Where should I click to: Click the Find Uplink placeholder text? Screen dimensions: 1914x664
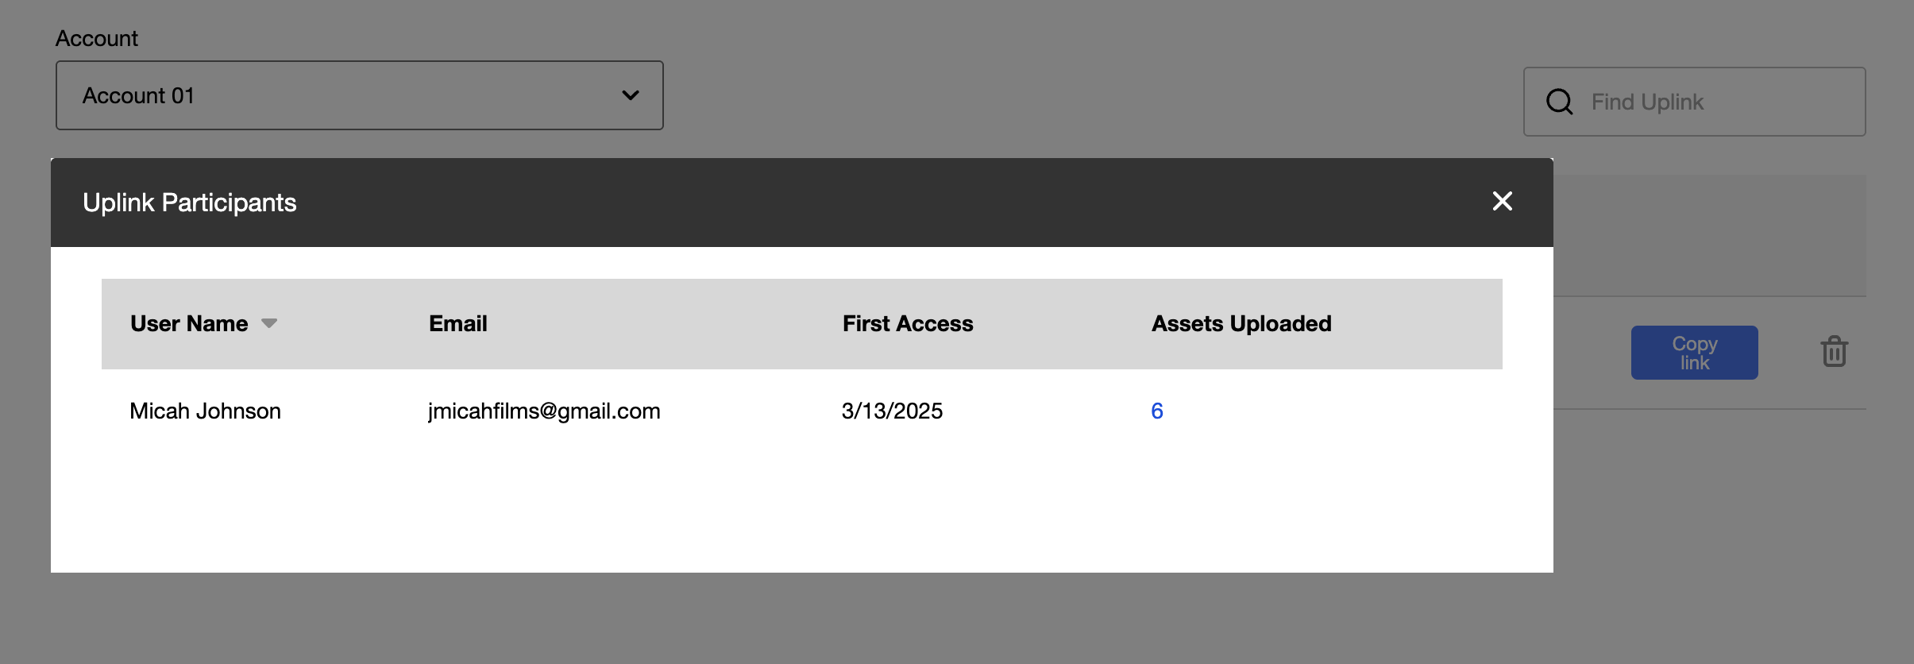pos(1648,102)
